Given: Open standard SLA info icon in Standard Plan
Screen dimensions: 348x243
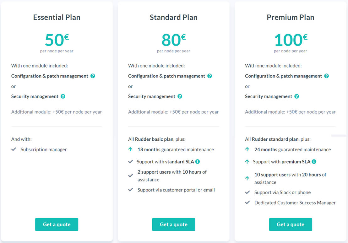Looking at the screenshot, I should coord(198,161).
